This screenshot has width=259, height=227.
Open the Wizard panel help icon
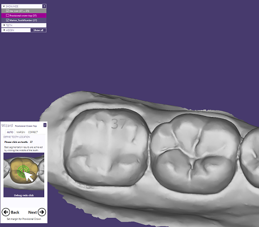click(45, 125)
